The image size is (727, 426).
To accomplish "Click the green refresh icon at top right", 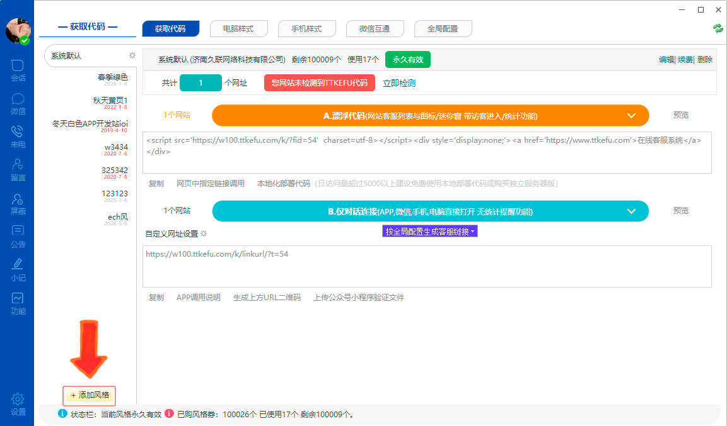I will point(718,28).
